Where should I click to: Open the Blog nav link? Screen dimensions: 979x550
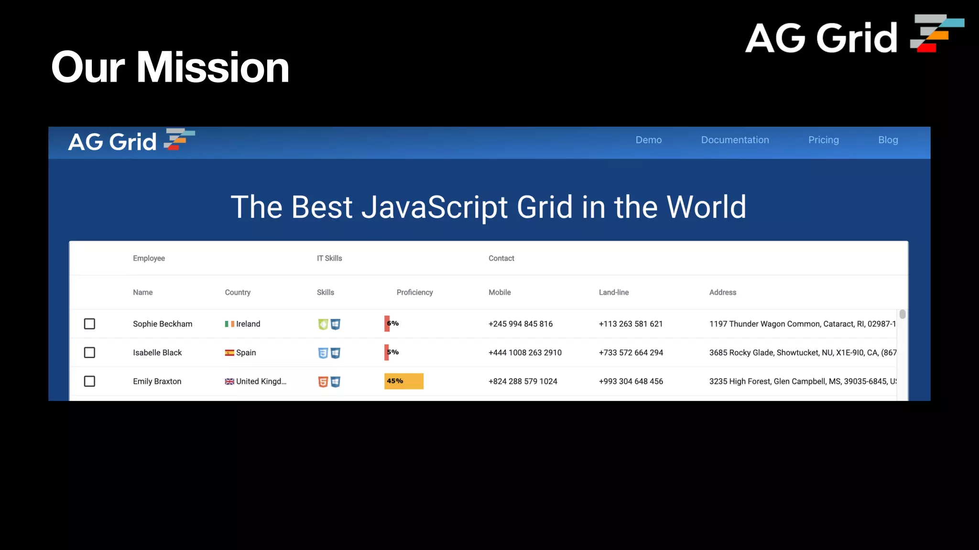click(x=888, y=140)
